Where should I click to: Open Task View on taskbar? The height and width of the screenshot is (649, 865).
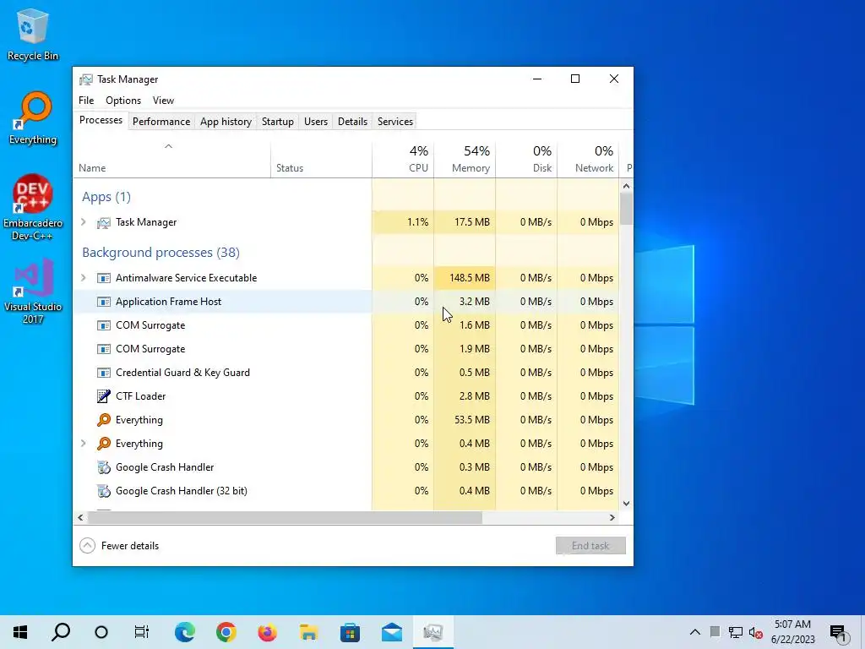(142, 632)
